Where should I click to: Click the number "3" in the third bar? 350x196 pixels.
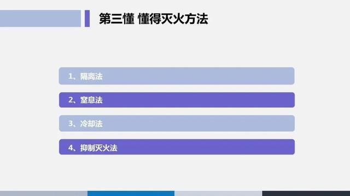(x=71, y=124)
